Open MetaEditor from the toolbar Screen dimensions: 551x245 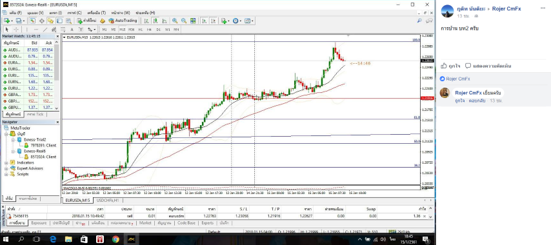coord(103,21)
